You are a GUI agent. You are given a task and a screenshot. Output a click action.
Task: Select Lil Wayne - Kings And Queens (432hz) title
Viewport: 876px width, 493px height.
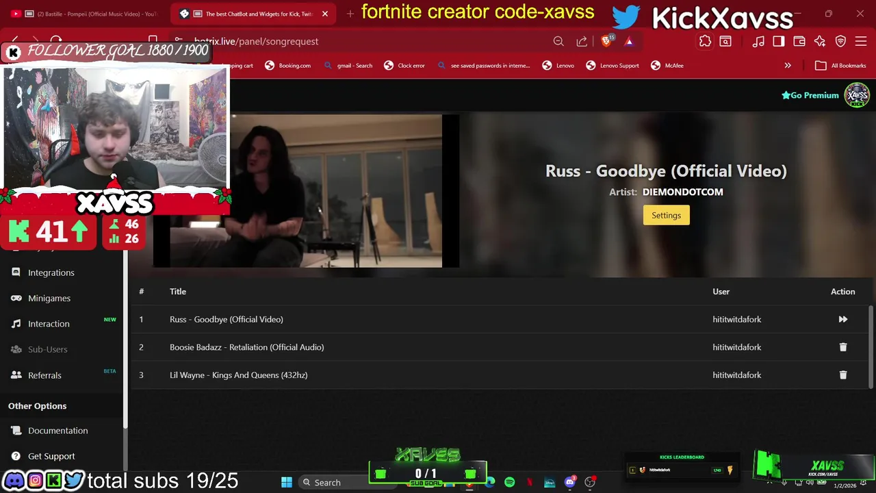click(238, 375)
